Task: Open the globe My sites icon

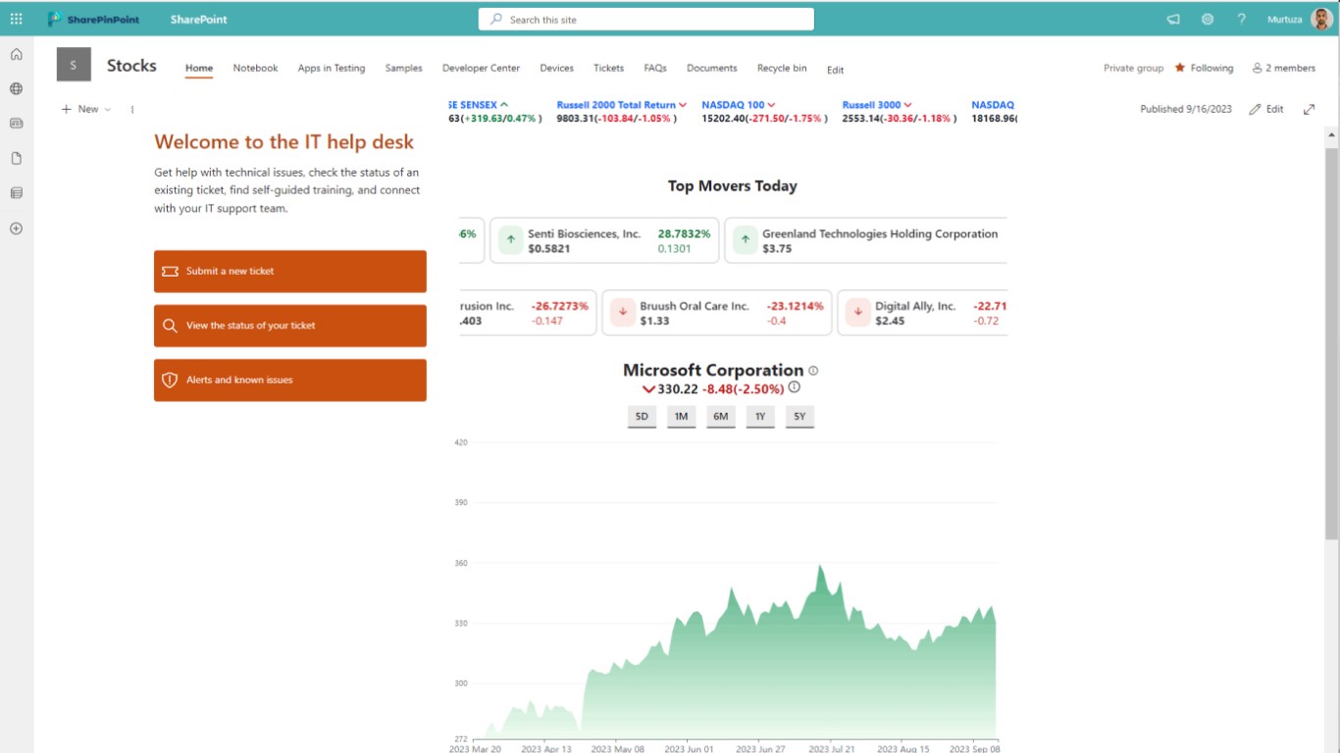Action: click(x=16, y=88)
